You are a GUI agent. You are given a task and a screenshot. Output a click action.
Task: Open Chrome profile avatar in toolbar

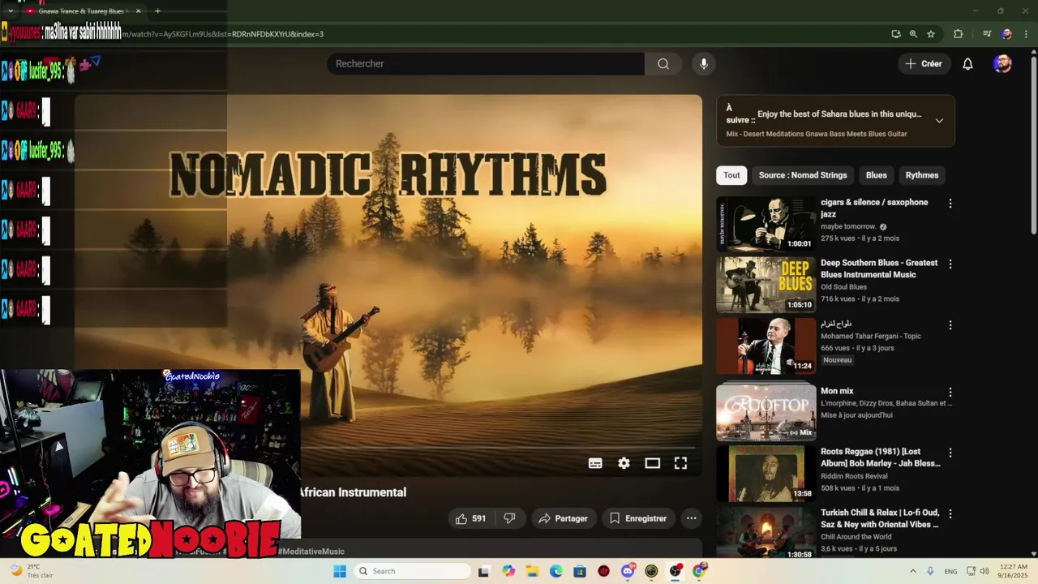(x=1006, y=34)
